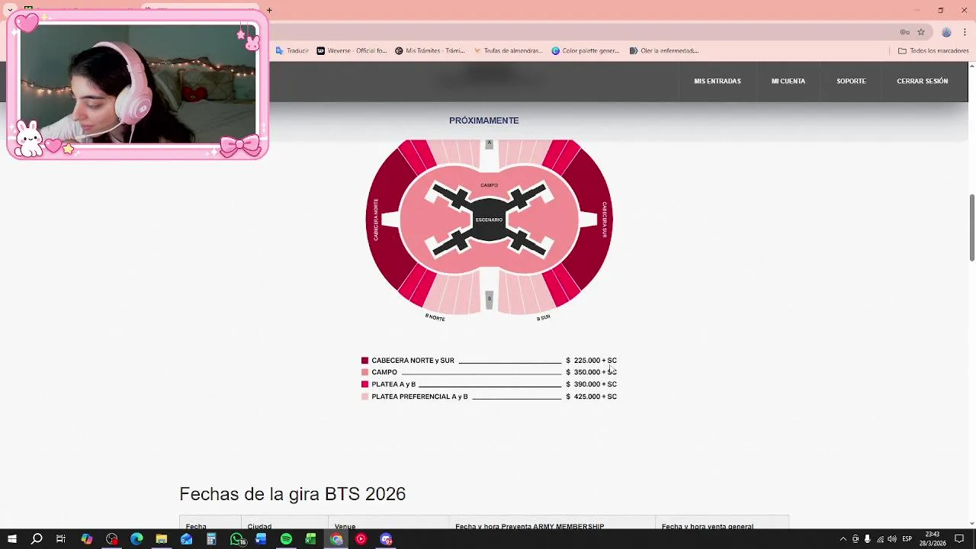
Task: Click CERRAR SESIÓN in header
Action: 922,81
